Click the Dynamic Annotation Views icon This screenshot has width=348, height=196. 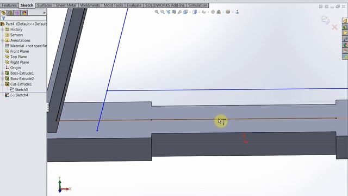(180, 12)
